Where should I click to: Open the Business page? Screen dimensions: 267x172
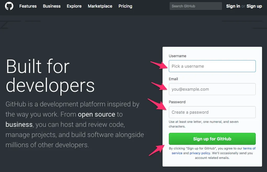click(x=52, y=6)
